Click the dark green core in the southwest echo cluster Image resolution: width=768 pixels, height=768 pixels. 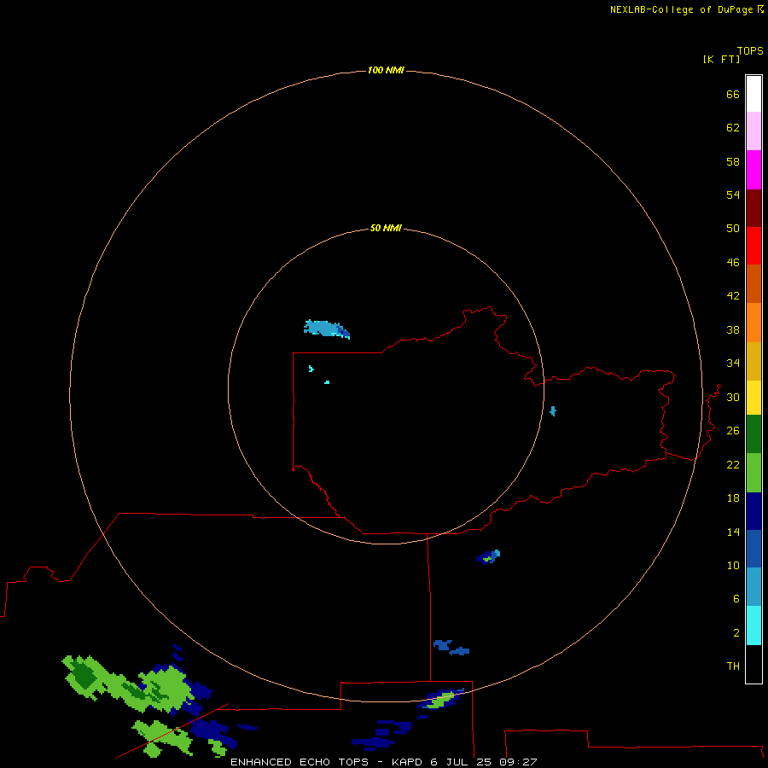(85, 677)
